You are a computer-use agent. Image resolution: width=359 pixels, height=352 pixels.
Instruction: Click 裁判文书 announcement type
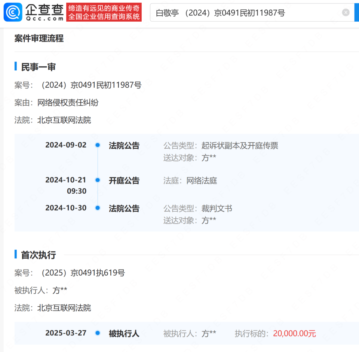217,208
